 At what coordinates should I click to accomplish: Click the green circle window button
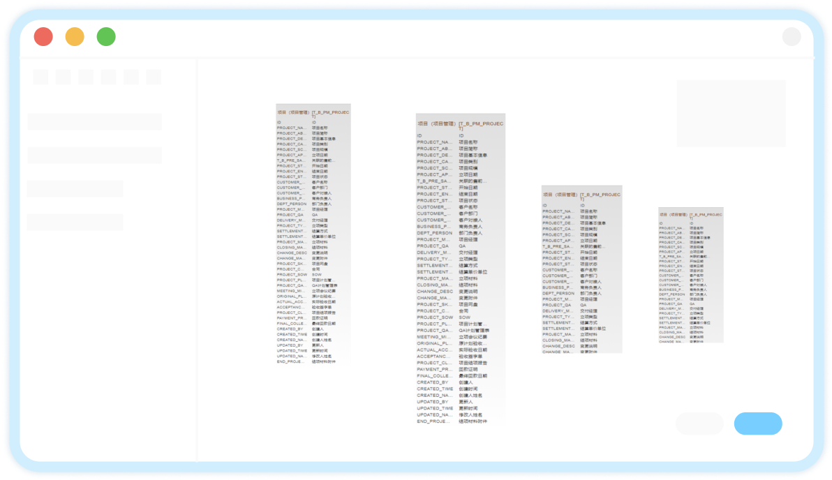106,37
